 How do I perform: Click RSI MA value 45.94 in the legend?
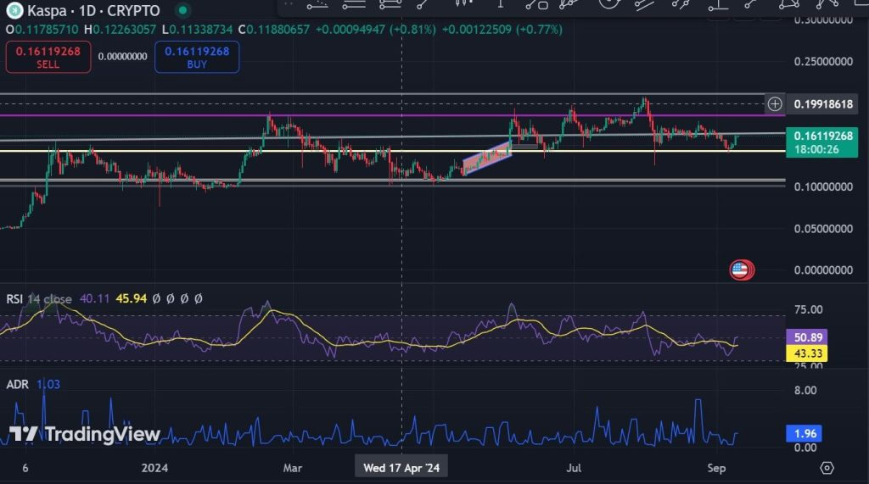point(131,299)
